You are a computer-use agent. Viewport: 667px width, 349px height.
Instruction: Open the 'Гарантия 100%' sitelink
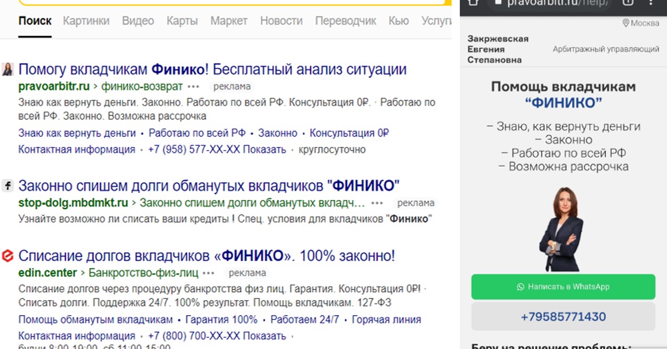click(x=221, y=320)
